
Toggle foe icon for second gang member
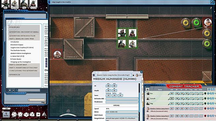point(205,116)
